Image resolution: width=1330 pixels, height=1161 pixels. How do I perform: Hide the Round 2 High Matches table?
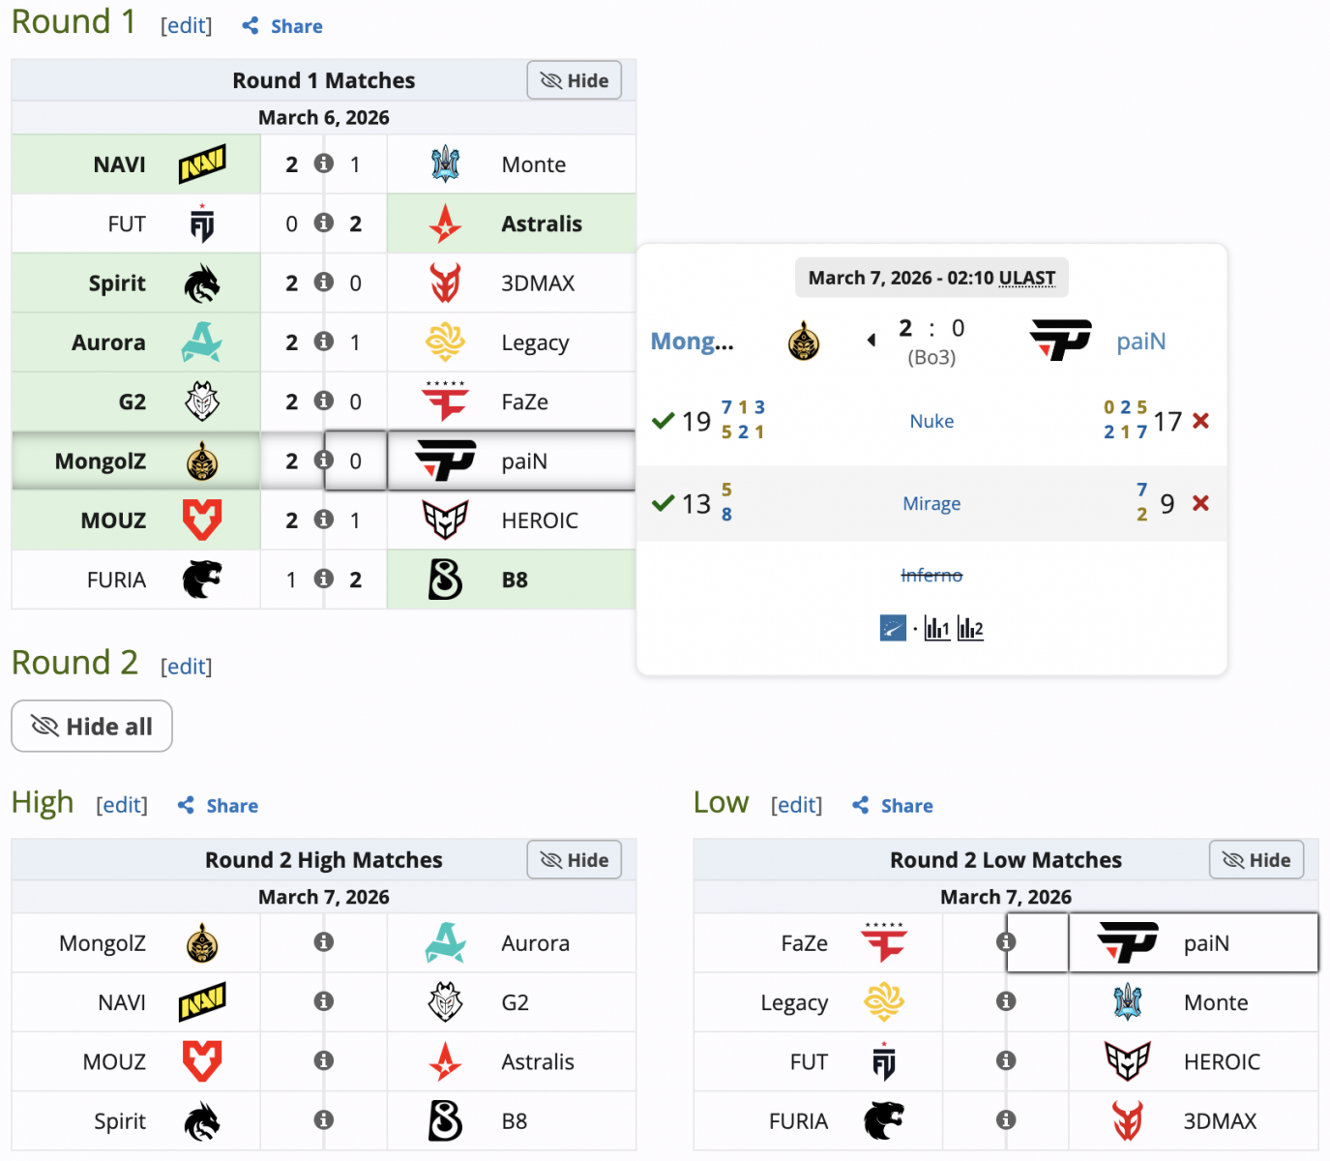coord(575,860)
